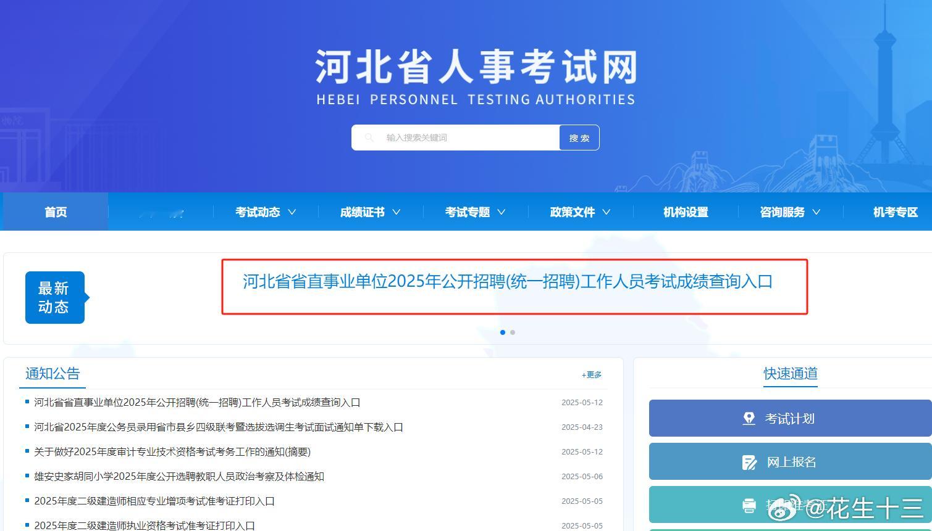Open notice 河北省省直事业单位2025年公开招聘成绩查询入口 in list
932x531 pixels.
point(197,403)
